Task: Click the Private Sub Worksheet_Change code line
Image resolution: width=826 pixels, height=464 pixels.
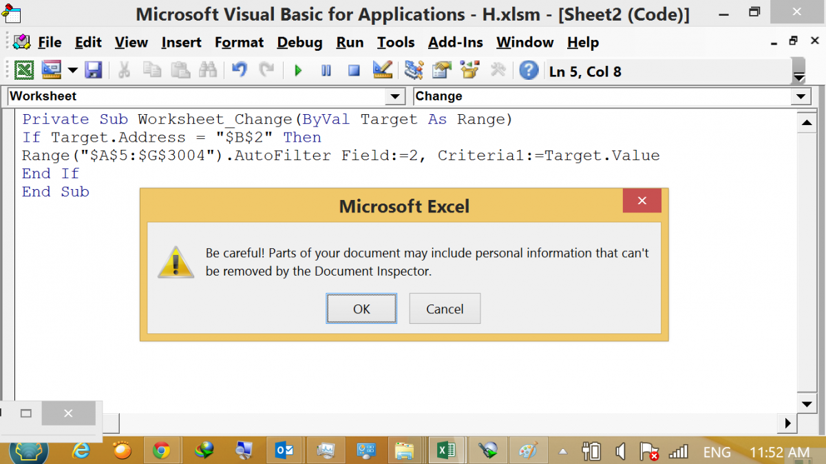Action: pyautogui.click(x=268, y=120)
